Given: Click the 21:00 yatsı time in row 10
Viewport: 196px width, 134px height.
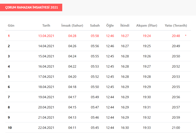Looking at the screenshot, I should 176,128.
